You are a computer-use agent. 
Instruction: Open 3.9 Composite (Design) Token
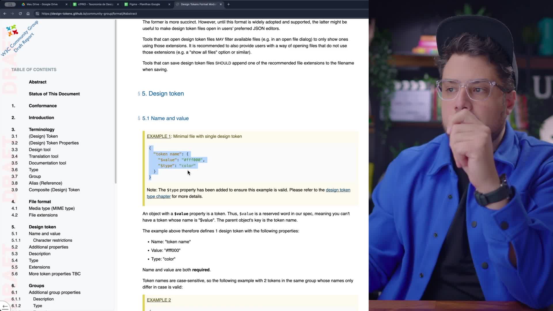pos(54,190)
